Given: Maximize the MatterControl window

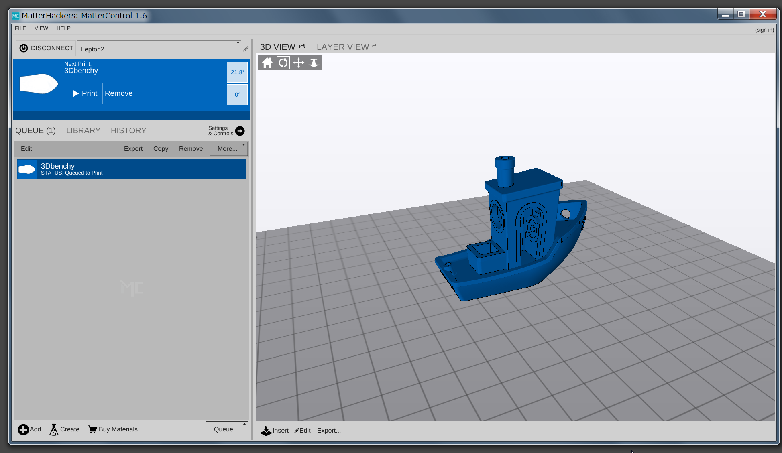Looking at the screenshot, I should (741, 14).
